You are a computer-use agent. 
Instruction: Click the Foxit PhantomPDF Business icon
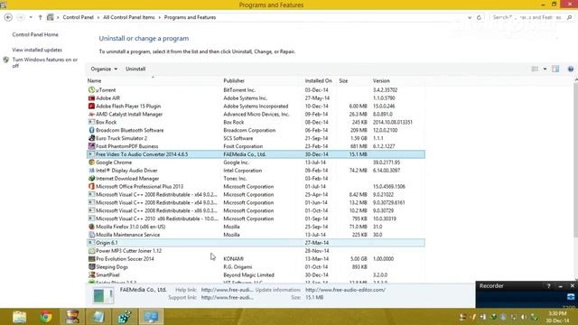tap(91, 146)
